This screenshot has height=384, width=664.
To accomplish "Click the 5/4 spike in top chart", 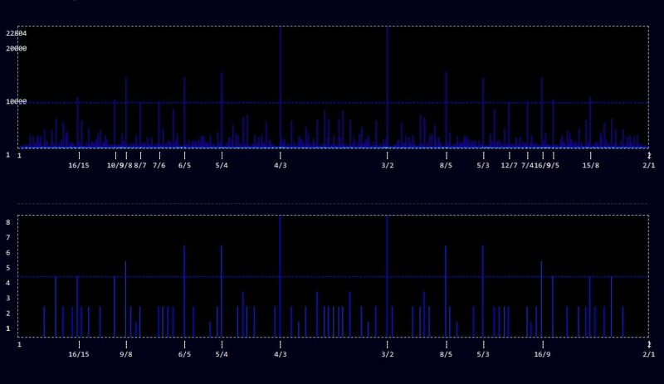I will tap(222, 109).
